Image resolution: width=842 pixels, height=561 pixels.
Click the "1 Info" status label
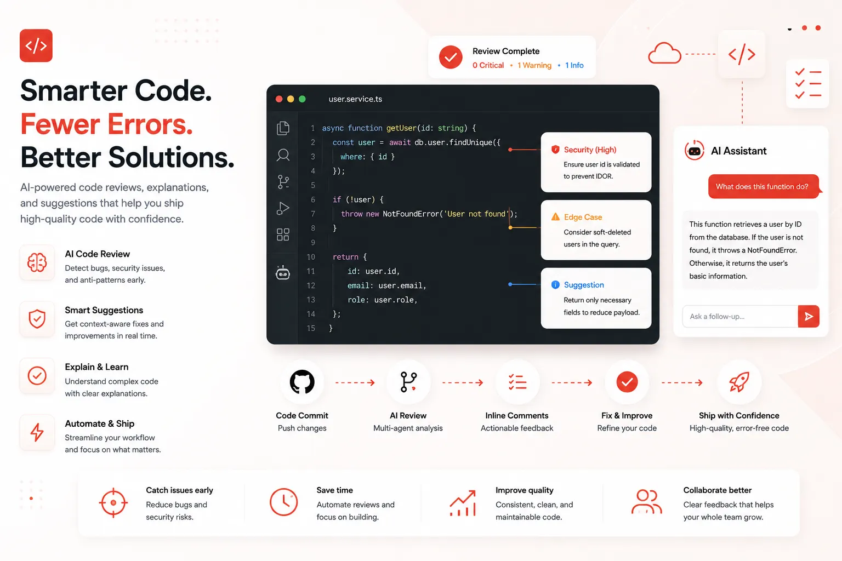click(574, 65)
